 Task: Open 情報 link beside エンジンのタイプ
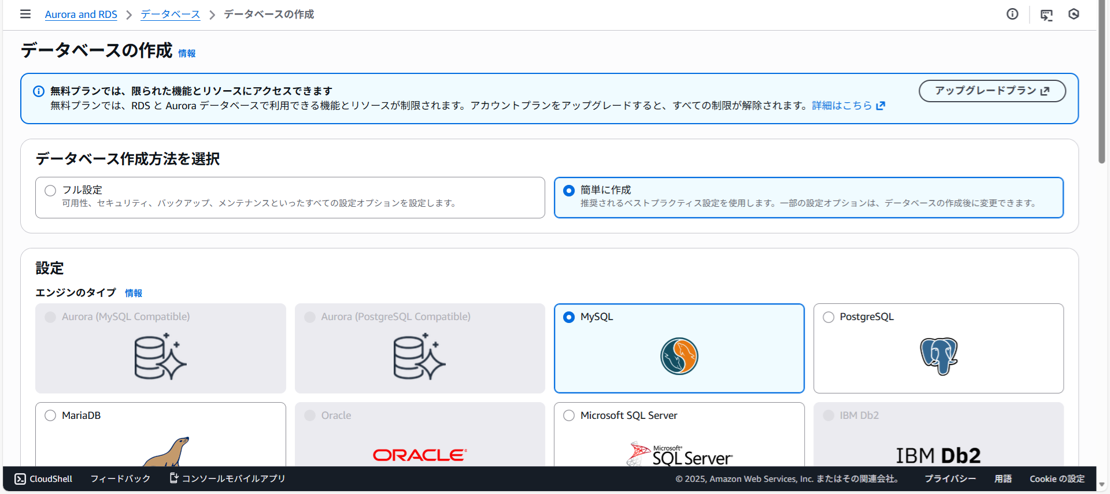pyautogui.click(x=134, y=294)
